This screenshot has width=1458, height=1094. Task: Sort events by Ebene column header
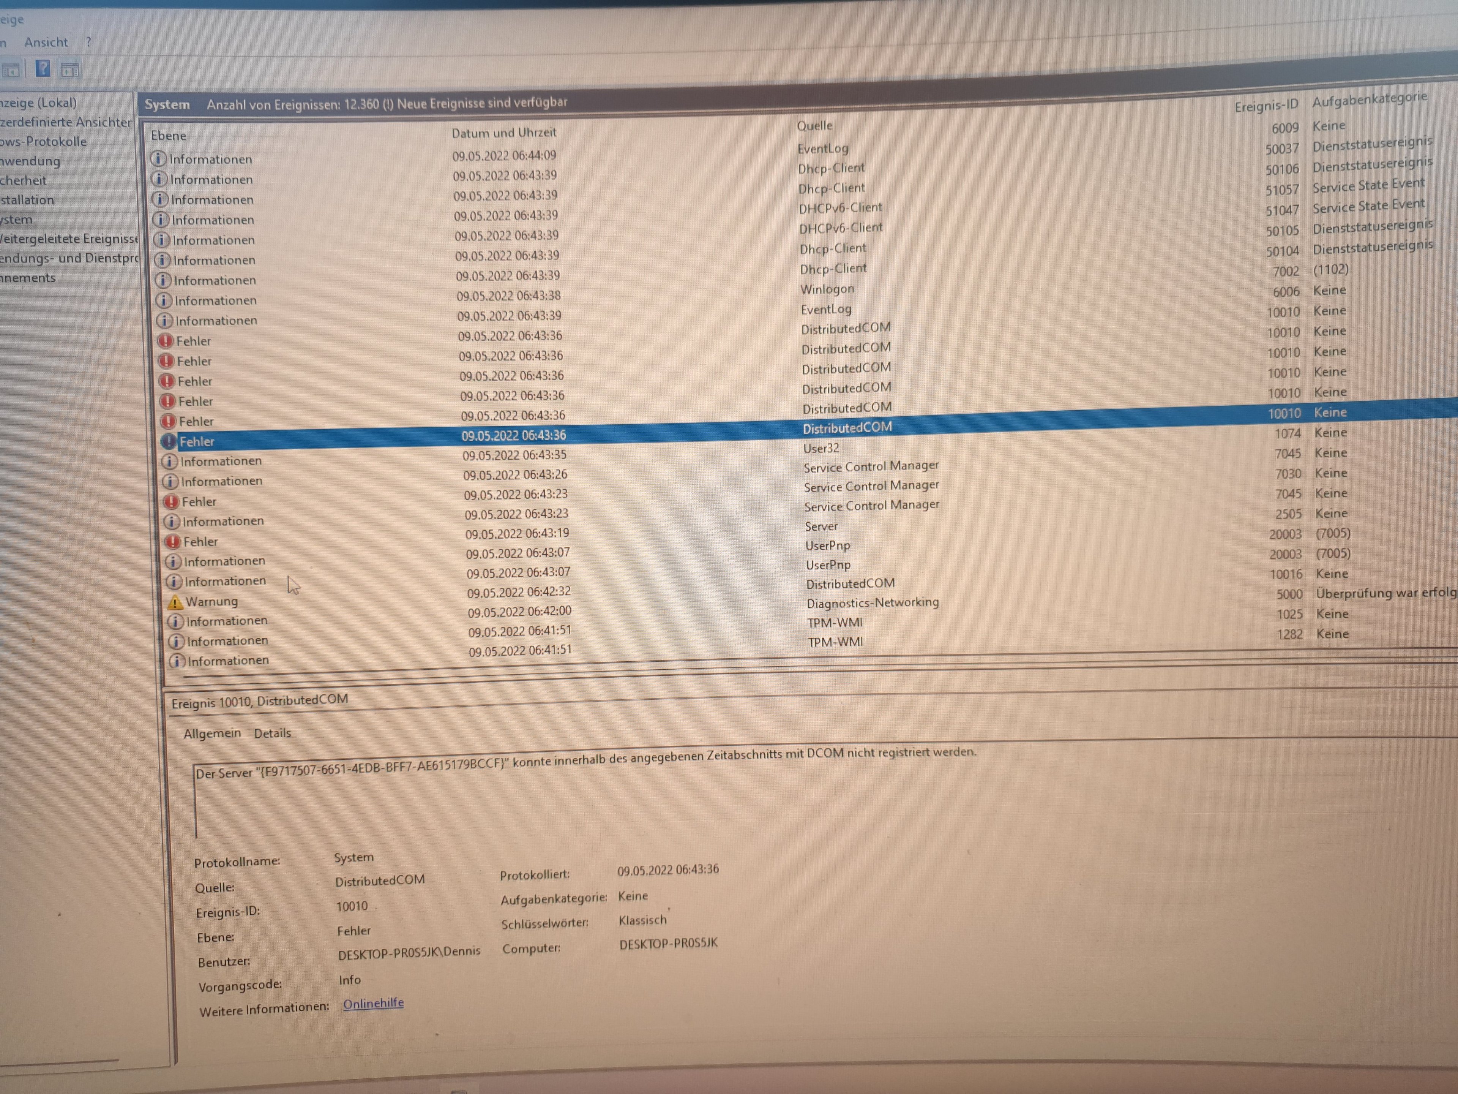coord(169,136)
